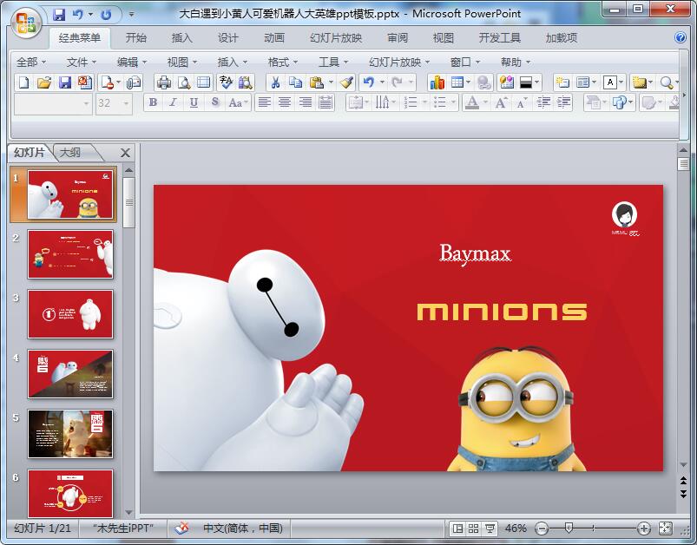Image resolution: width=697 pixels, height=545 pixels.
Task: Open the font color dropdown arrow
Action: [485, 103]
